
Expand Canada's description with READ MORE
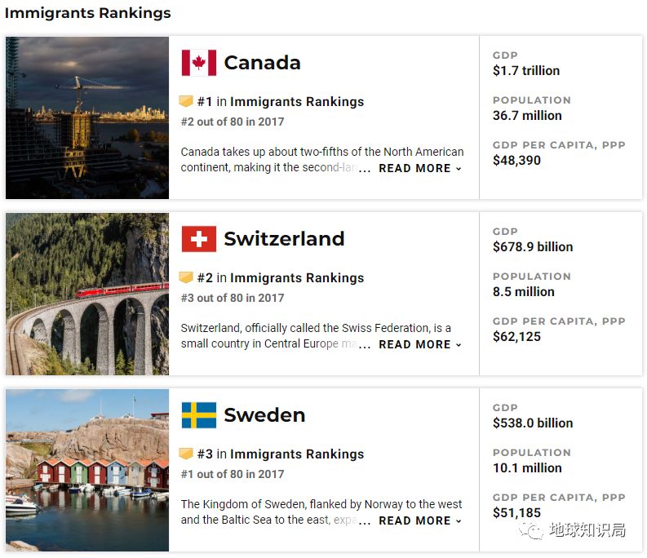(x=419, y=168)
